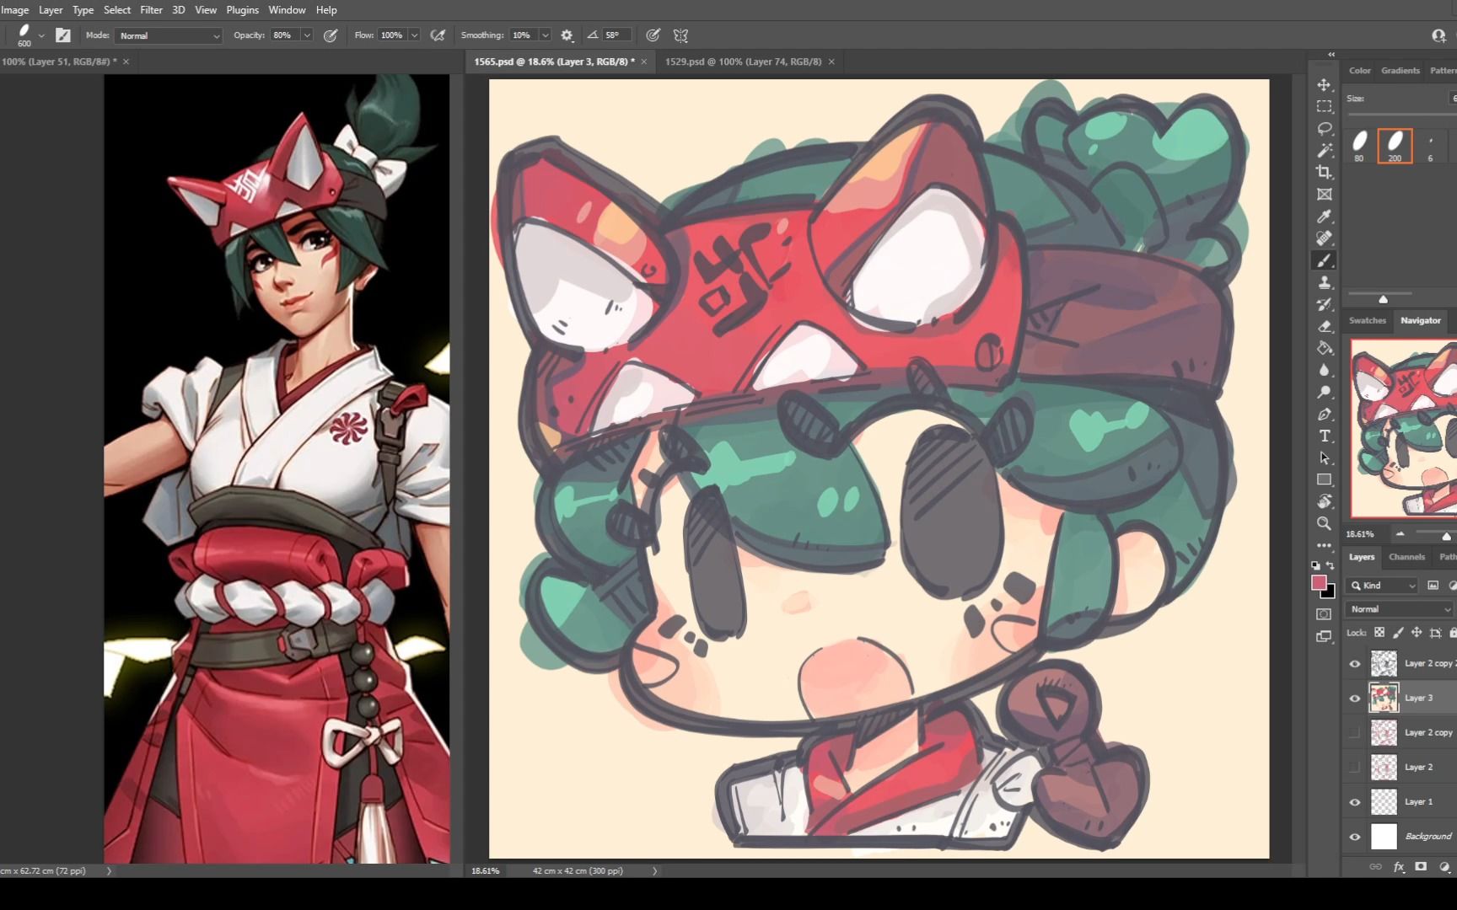Select the Brush tool

click(1325, 260)
